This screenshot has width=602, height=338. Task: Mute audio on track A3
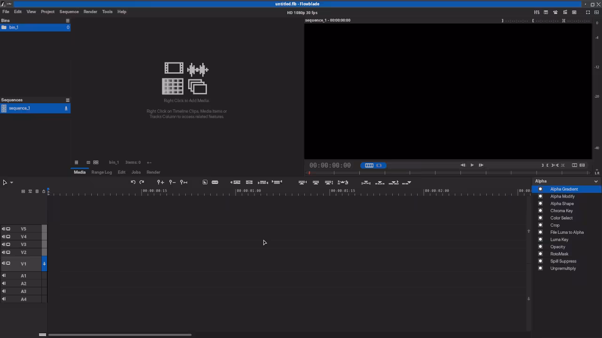coord(4,291)
